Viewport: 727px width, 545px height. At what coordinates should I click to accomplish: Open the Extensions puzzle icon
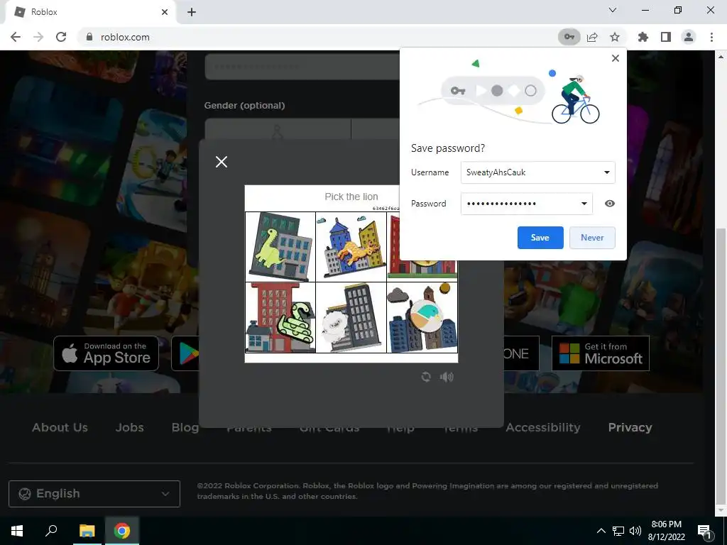(x=643, y=37)
